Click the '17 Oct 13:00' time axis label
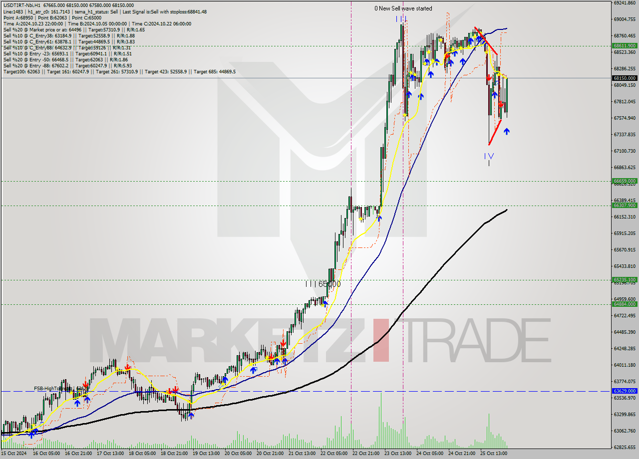639x459 pixels. coord(110,454)
